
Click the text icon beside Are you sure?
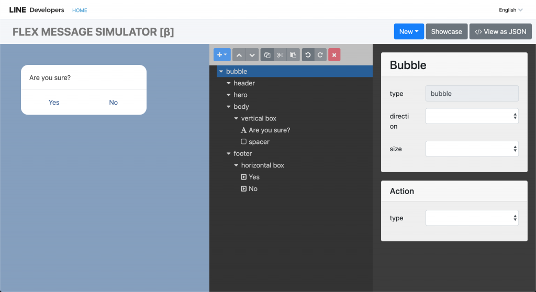(x=243, y=130)
